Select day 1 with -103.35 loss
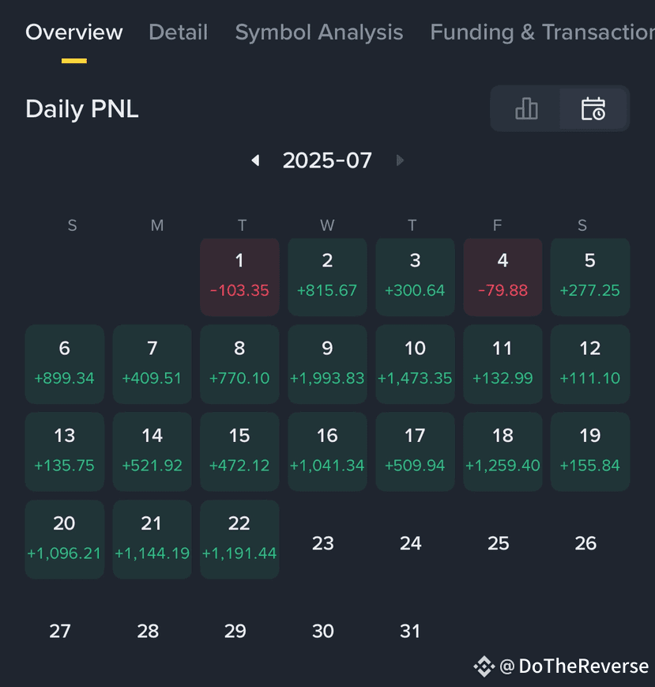 pos(239,277)
